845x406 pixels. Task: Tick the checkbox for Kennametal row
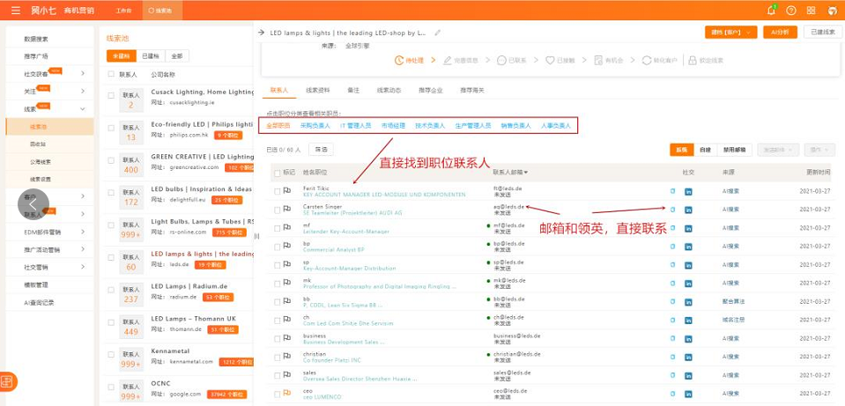111,354
